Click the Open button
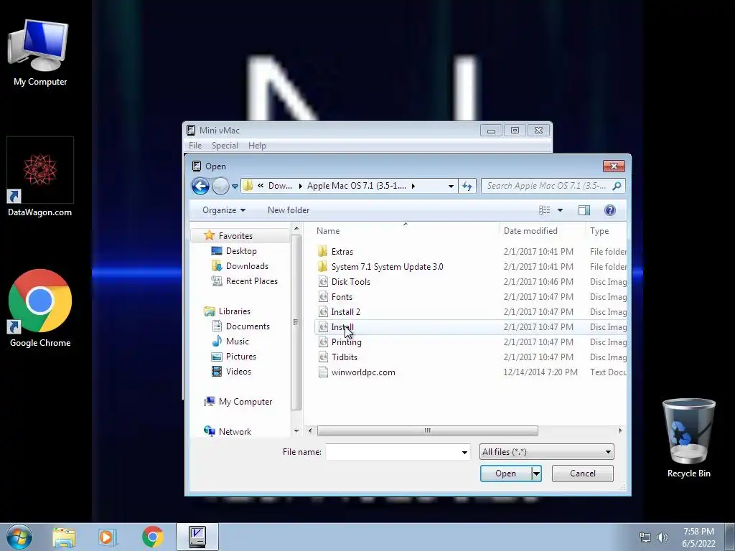This screenshot has height=551, width=735. click(506, 474)
